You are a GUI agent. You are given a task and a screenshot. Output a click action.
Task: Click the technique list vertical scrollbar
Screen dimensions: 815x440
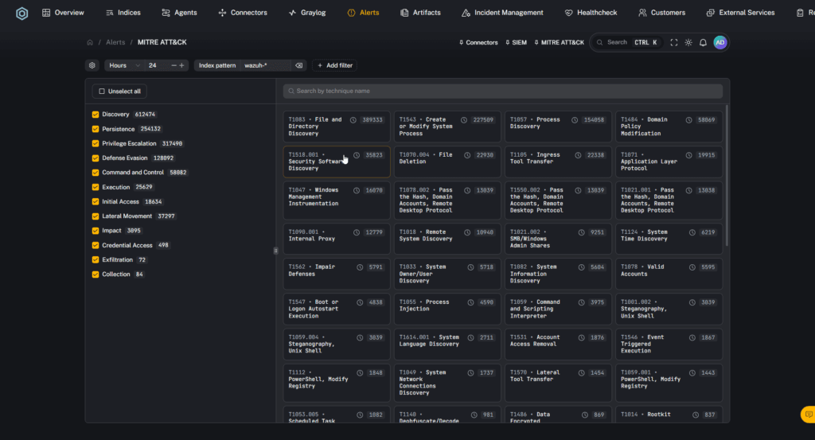(x=726, y=175)
